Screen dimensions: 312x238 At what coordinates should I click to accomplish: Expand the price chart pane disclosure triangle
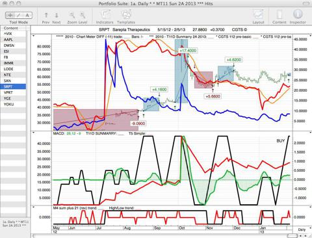33,36
